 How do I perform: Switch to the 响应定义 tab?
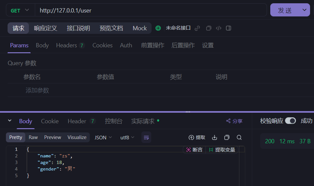(45, 28)
